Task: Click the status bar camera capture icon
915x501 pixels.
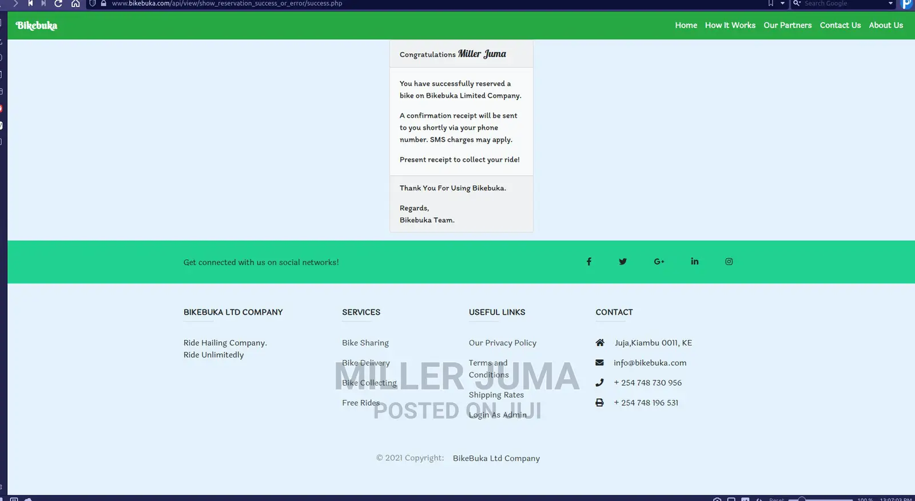Action: pos(717,499)
